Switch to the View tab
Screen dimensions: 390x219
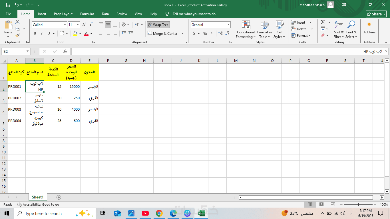click(x=138, y=14)
